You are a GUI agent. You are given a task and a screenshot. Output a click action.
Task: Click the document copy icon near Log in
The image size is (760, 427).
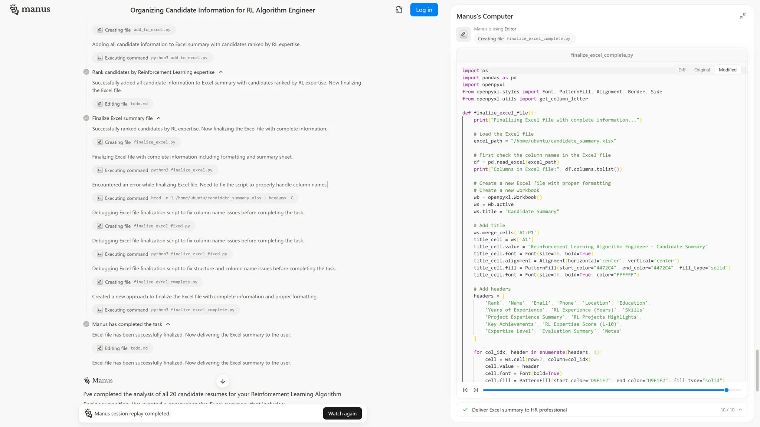(399, 10)
